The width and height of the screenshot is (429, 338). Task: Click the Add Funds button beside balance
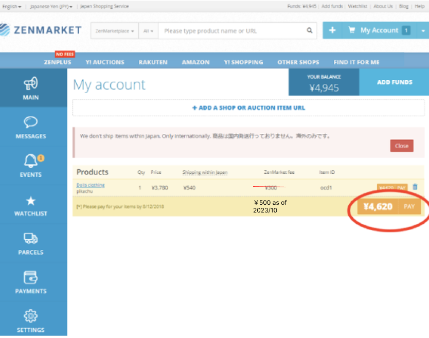(x=394, y=82)
